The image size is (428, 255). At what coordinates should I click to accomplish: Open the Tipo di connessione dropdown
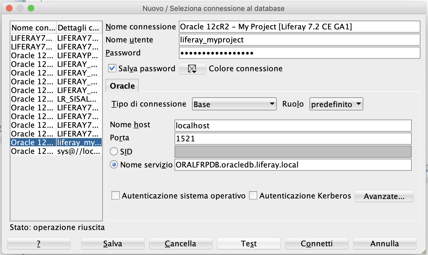234,104
